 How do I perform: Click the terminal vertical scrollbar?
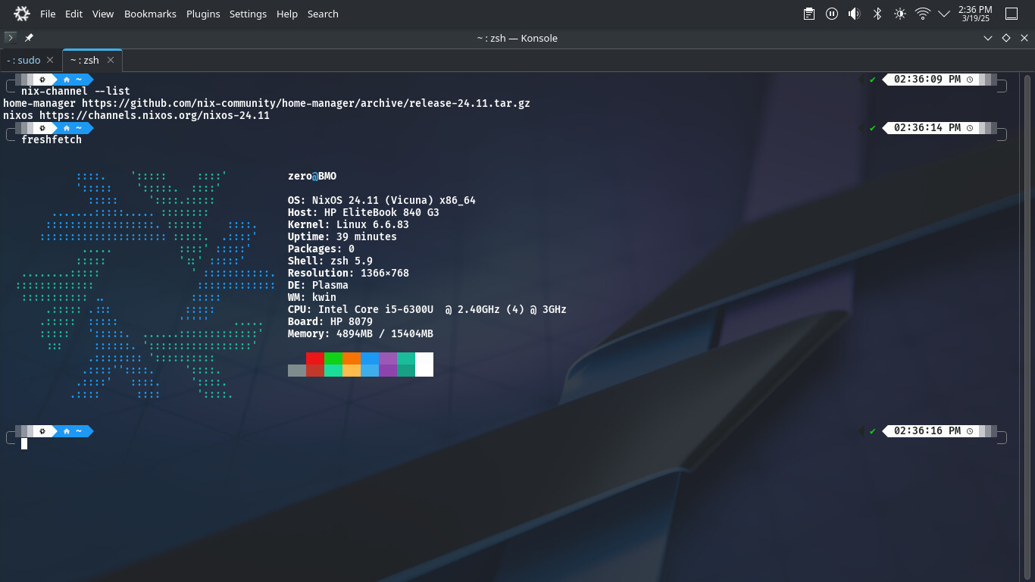tap(1027, 326)
